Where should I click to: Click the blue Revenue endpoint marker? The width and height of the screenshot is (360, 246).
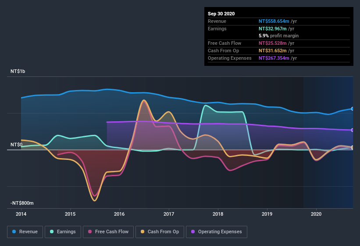pos(353,109)
